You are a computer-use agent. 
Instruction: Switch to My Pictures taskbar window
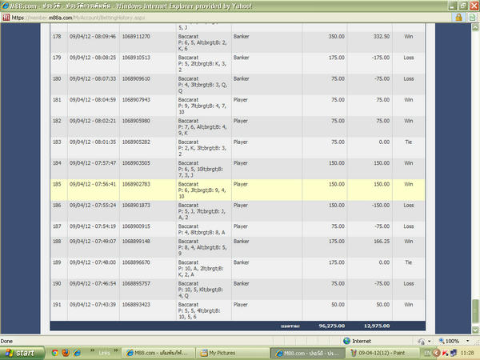click(231, 353)
